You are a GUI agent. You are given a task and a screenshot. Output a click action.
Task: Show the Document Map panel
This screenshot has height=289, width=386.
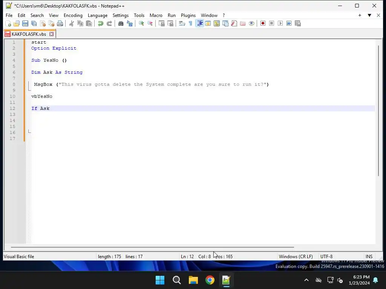point(217,23)
